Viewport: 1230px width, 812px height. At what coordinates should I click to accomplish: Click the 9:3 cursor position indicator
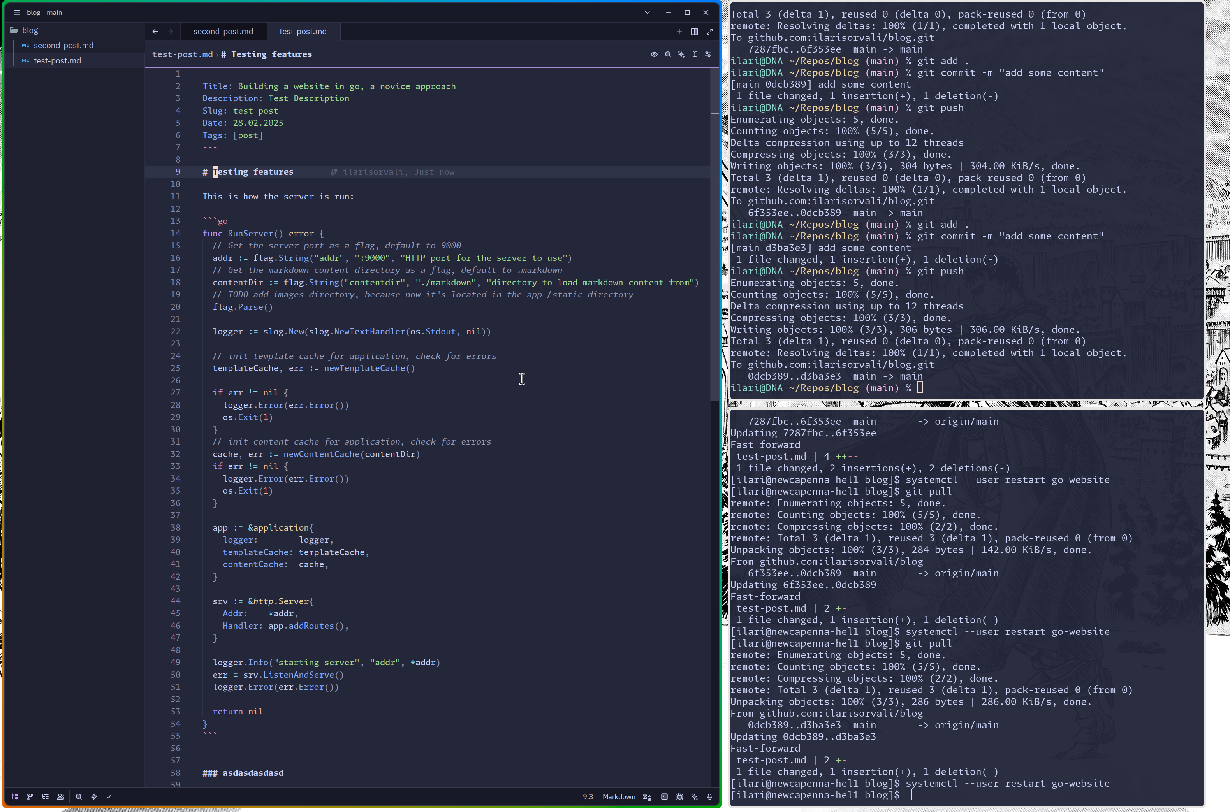point(588,796)
